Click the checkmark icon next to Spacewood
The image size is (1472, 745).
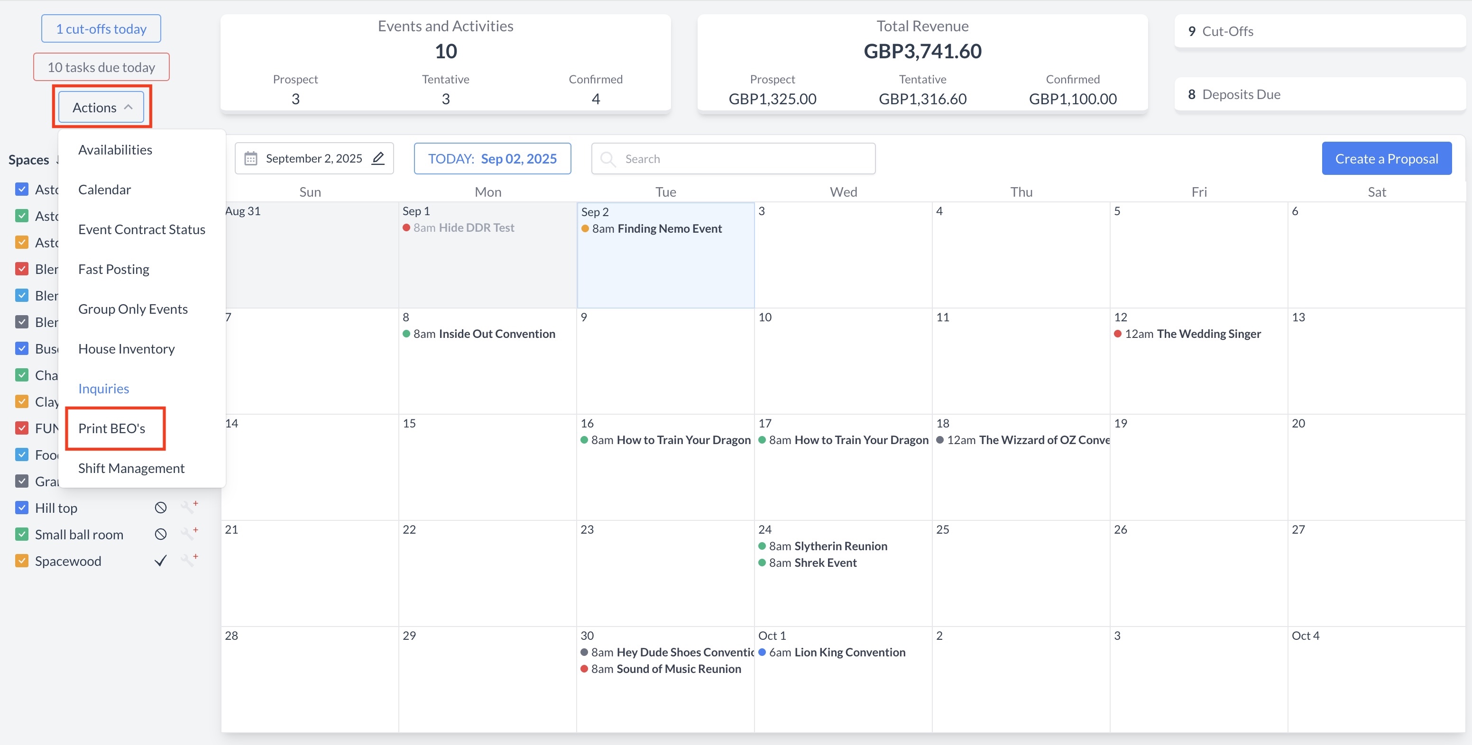pyautogui.click(x=161, y=561)
